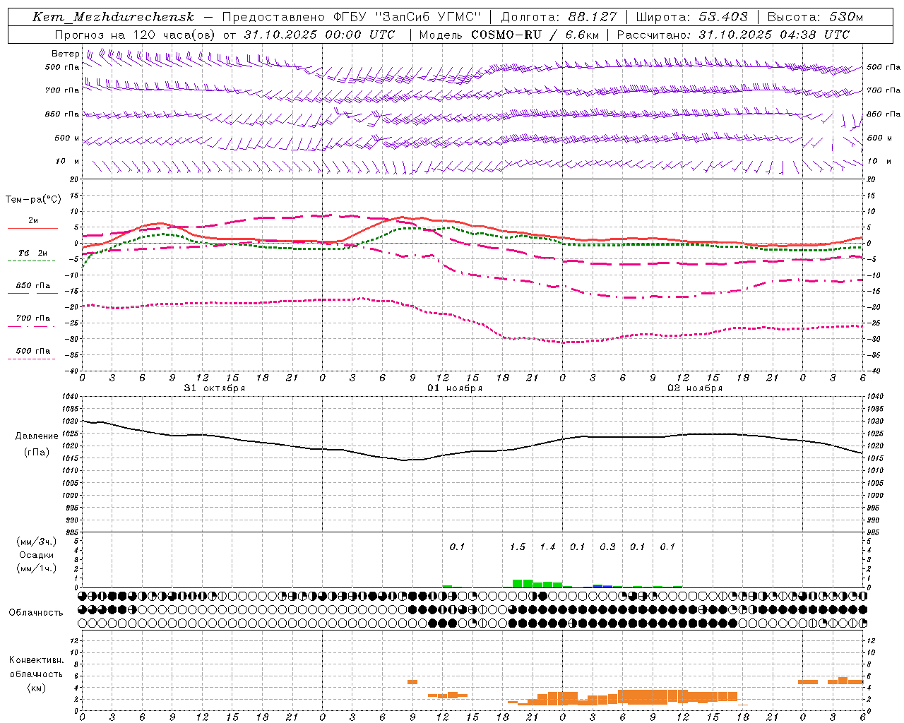The image size is (904, 723).
Task: Select the date label 02 ноября
Action: point(695,388)
